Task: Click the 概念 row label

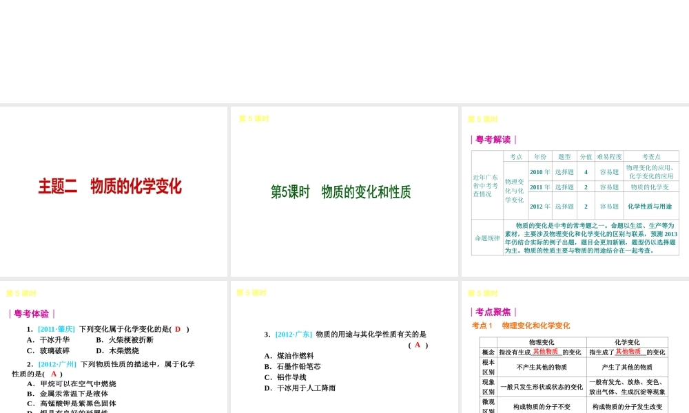Action: (489, 352)
